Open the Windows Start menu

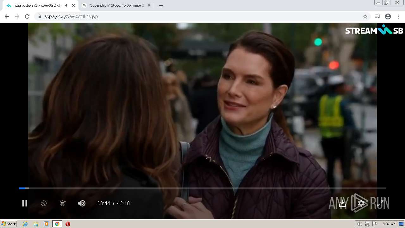[9, 224]
